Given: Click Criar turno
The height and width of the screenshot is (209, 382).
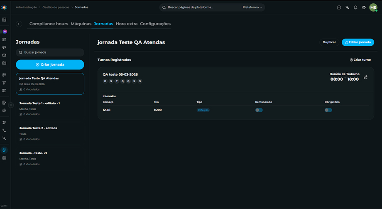Looking at the screenshot, I should pos(360,60).
